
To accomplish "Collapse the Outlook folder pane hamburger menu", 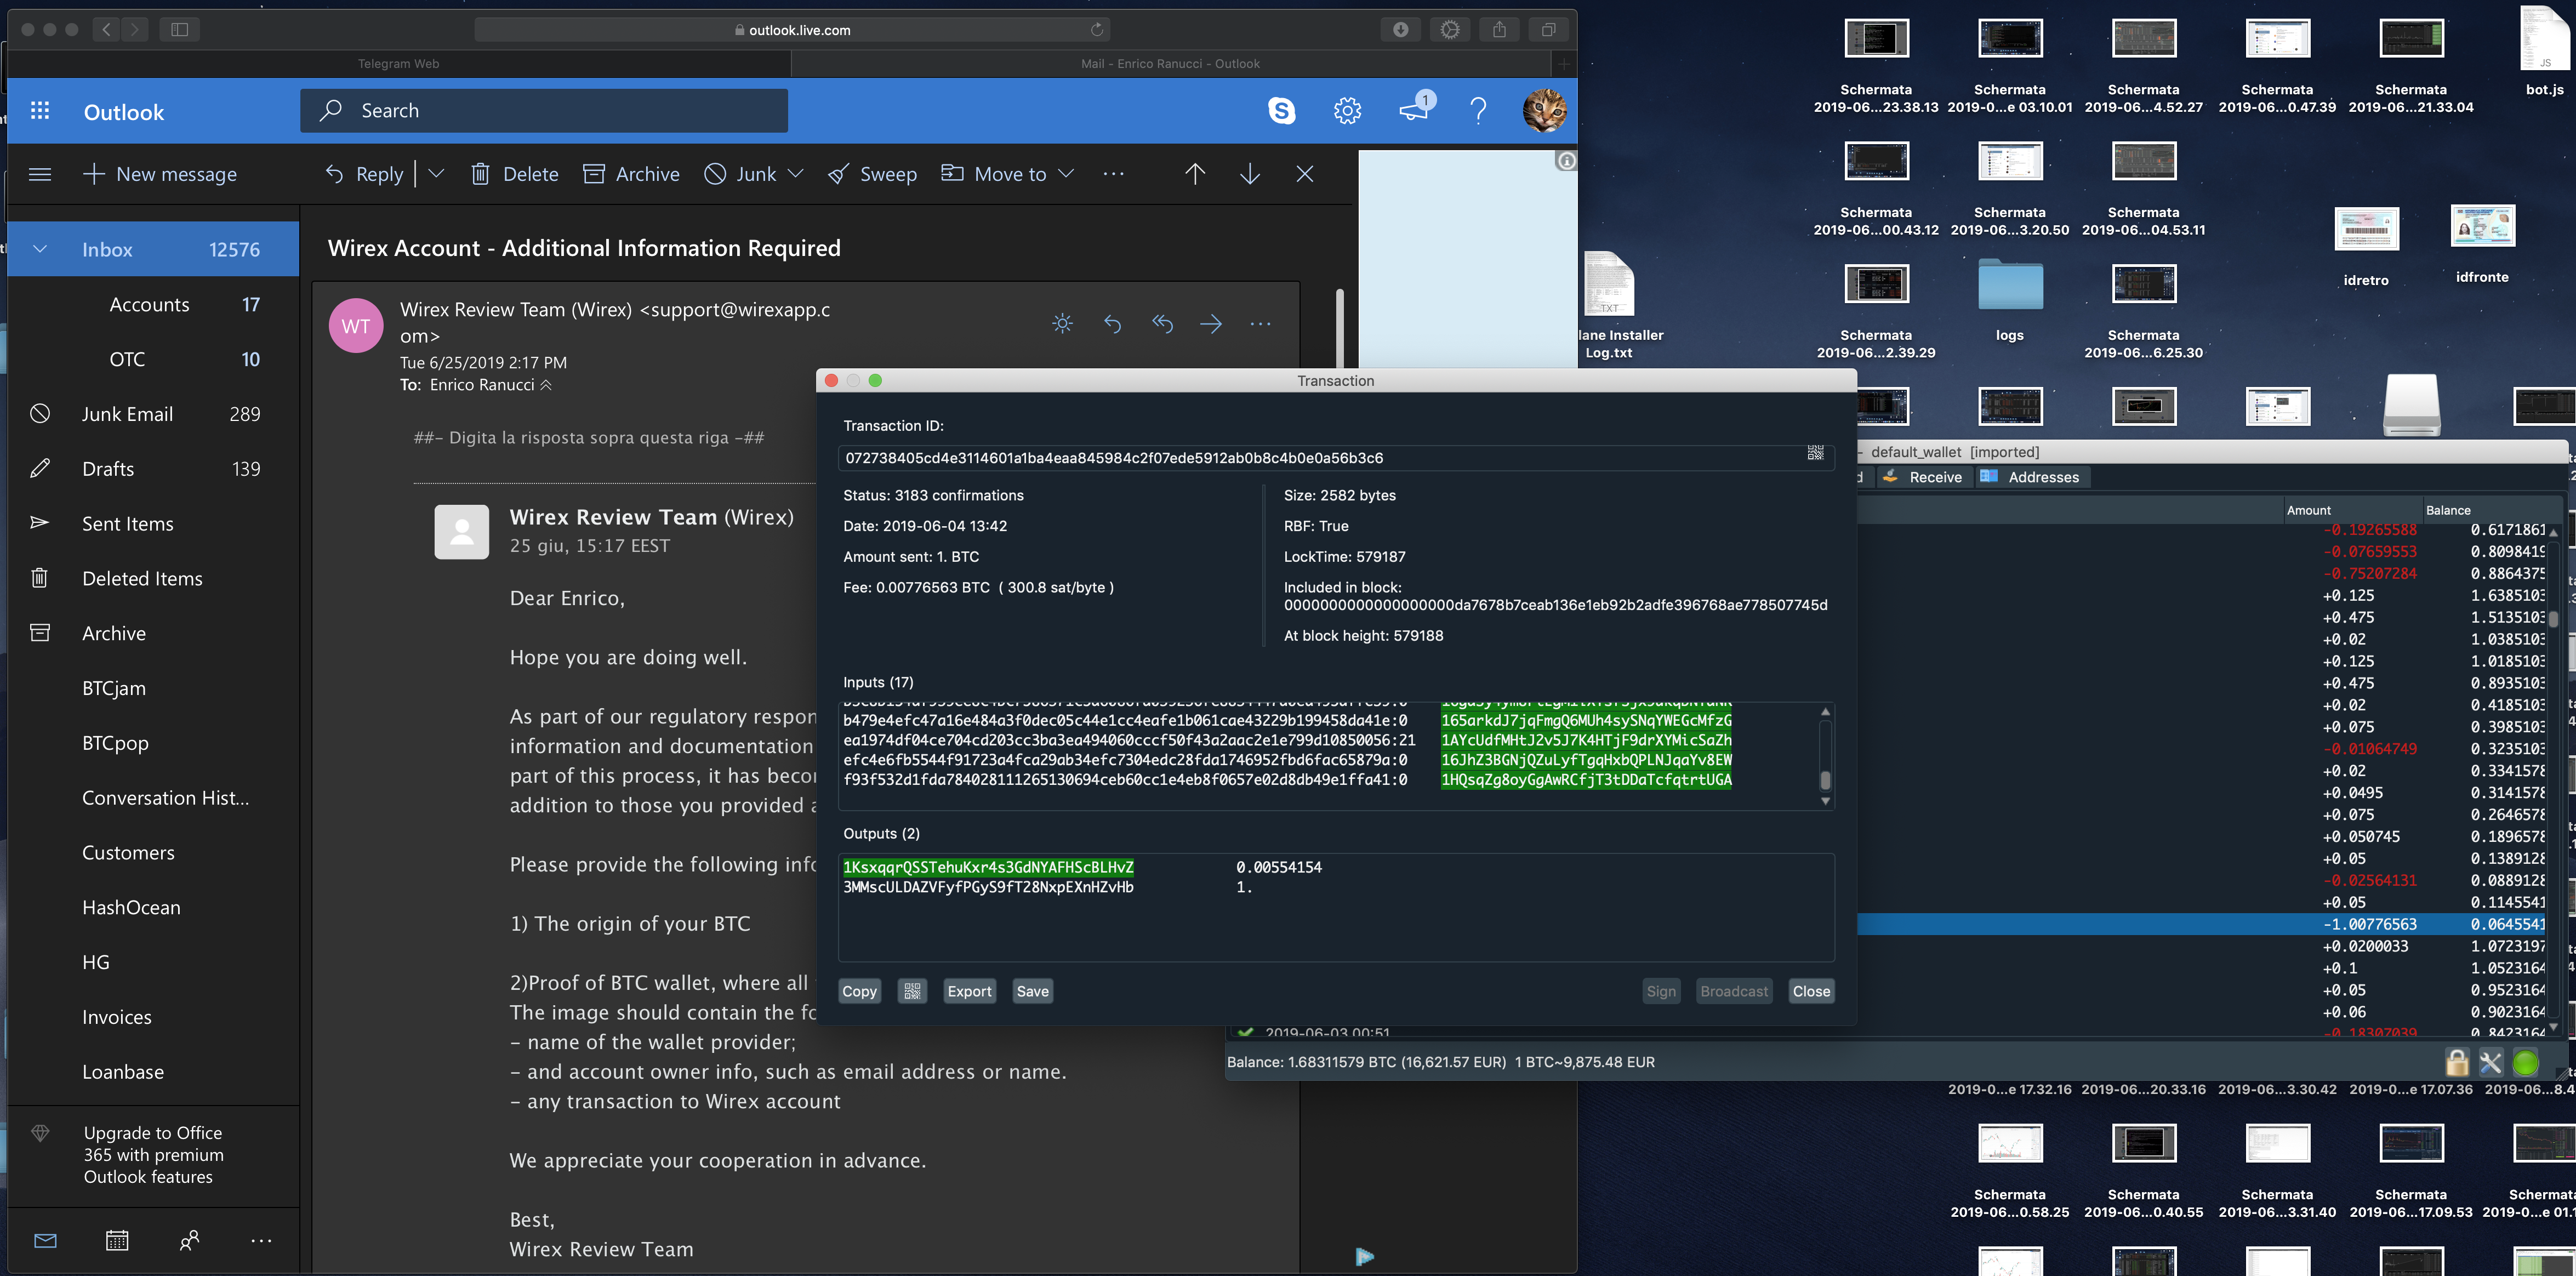I will pos(40,174).
